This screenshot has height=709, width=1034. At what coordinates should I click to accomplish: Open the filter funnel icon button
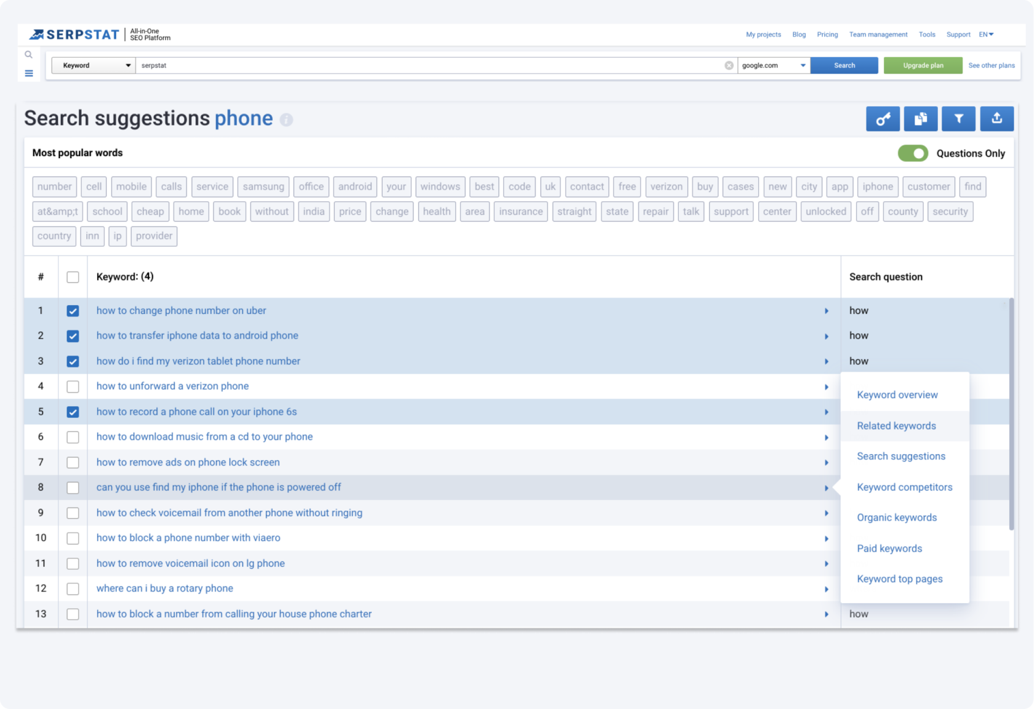[x=958, y=119]
